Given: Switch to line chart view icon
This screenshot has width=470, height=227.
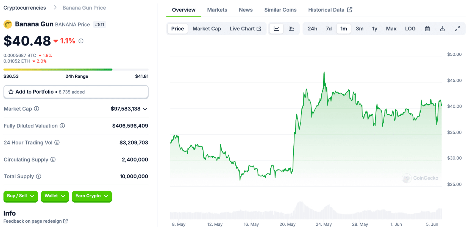Looking at the screenshot, I should [x=276, y=29].
